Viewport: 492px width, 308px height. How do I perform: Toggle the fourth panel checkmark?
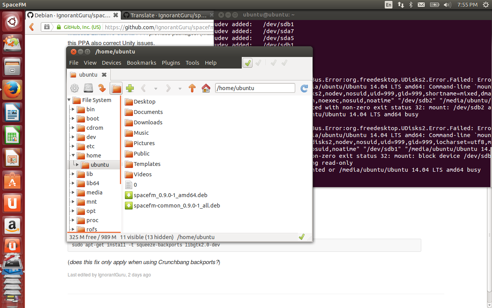[x=284, y=63]
